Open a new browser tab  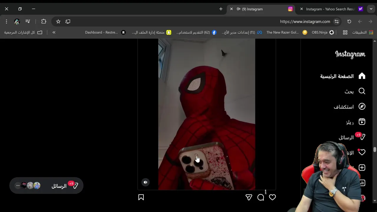221,9
